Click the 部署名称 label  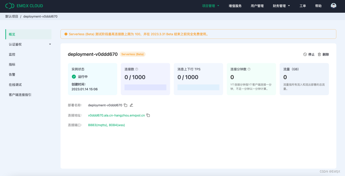pyautogui.click(x=75, y=105)
